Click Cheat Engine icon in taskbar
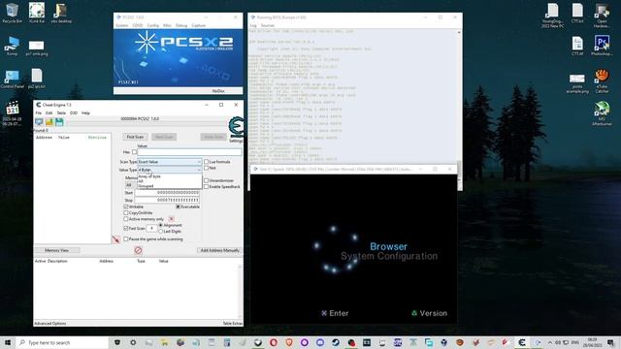621x349 pixels. click(x=522, y=342)
